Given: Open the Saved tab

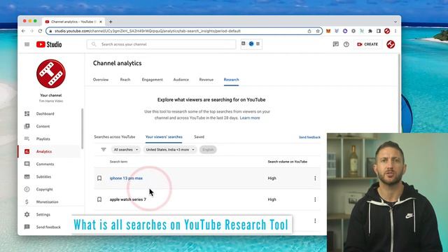Looking at the screenshot, I should tap(199, 137).
